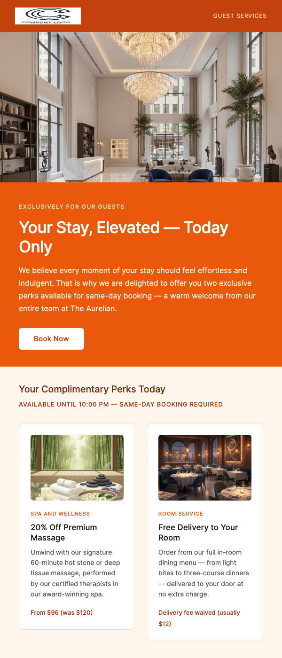The height and width of the screenshot is (658, 282).
Task: Select the restaurant dining room thumbnail
Action: 205,467
